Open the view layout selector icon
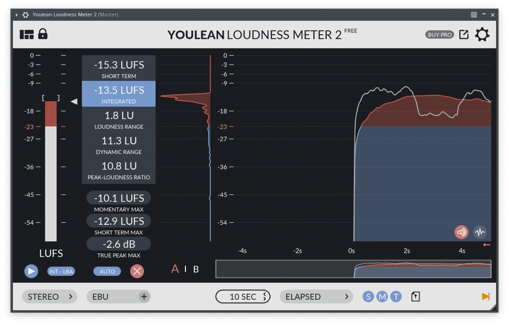The image size is (509, 325). coord(27,34)
